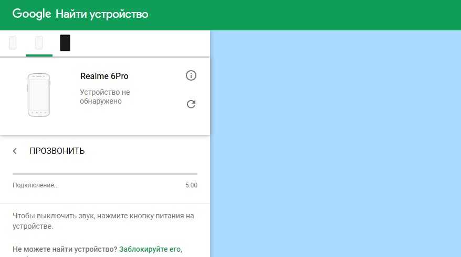Click the 5:00 ring timer

(x=191, y=185)
